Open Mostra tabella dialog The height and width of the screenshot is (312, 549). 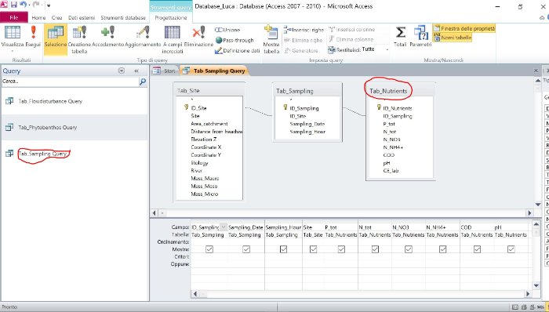271,39
